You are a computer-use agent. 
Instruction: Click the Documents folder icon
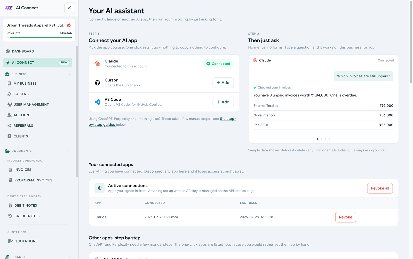(7, 151)
